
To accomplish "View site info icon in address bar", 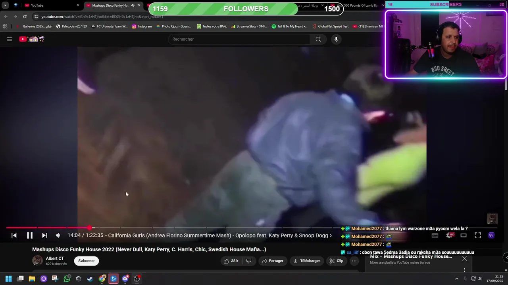I will pos(36,17).
